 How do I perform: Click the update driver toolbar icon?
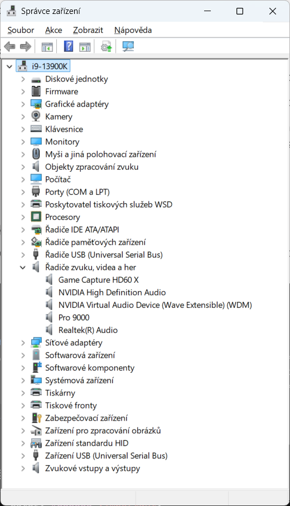tap(106, 47)
